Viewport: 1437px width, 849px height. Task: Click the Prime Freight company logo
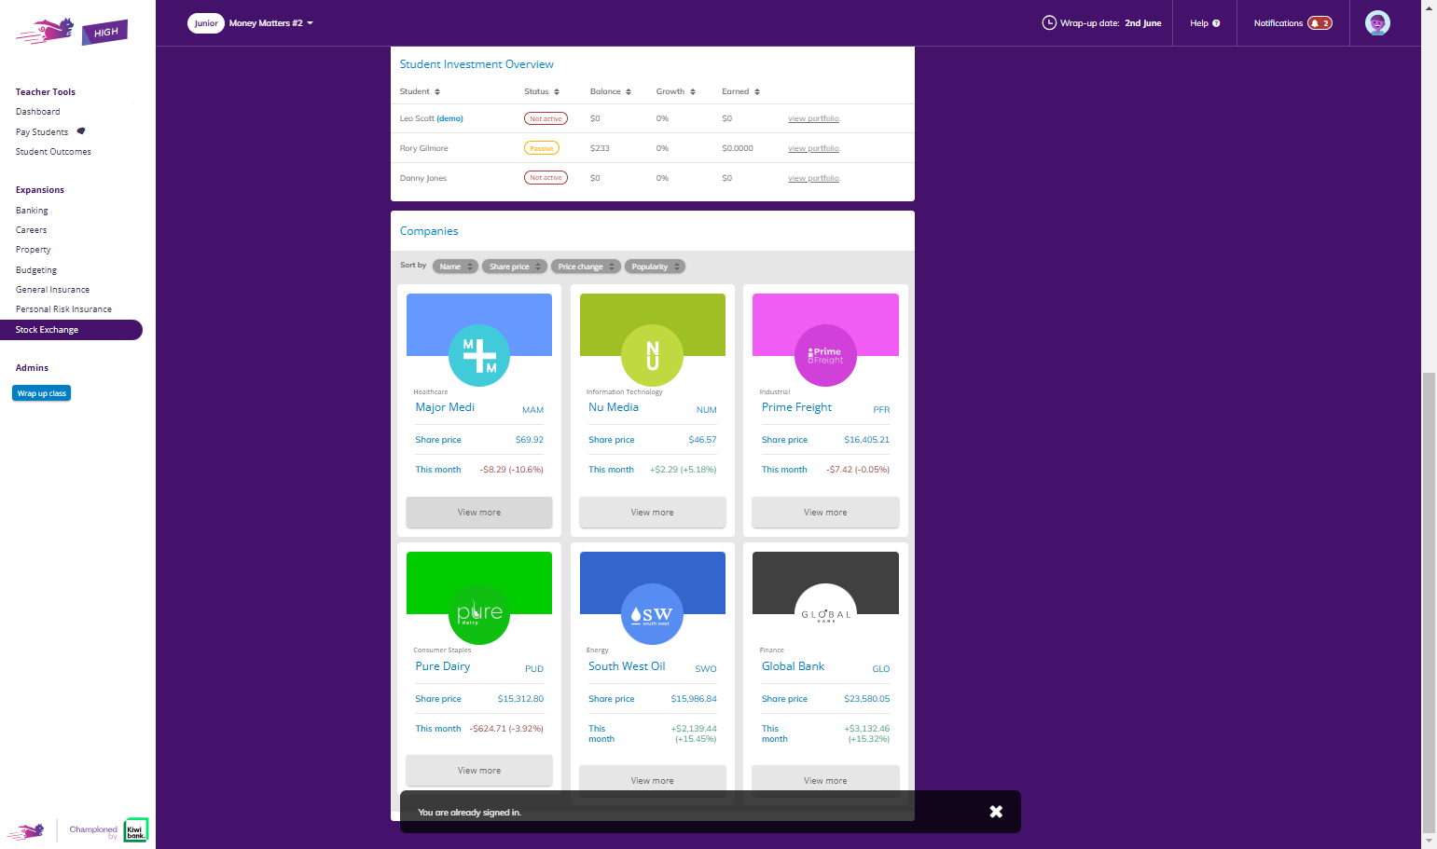point(825,355)
